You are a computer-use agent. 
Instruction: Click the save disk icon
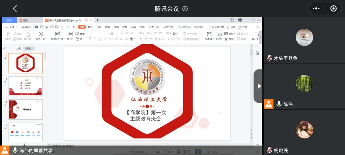(42, 27)
